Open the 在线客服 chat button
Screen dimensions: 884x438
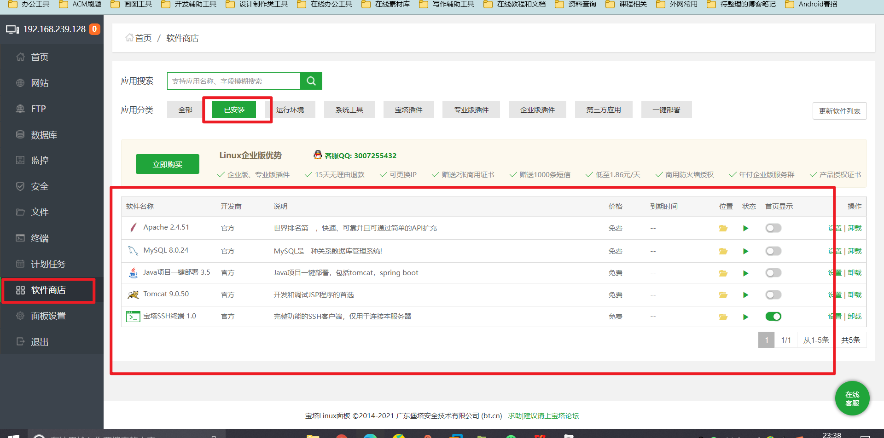point(852,398)
